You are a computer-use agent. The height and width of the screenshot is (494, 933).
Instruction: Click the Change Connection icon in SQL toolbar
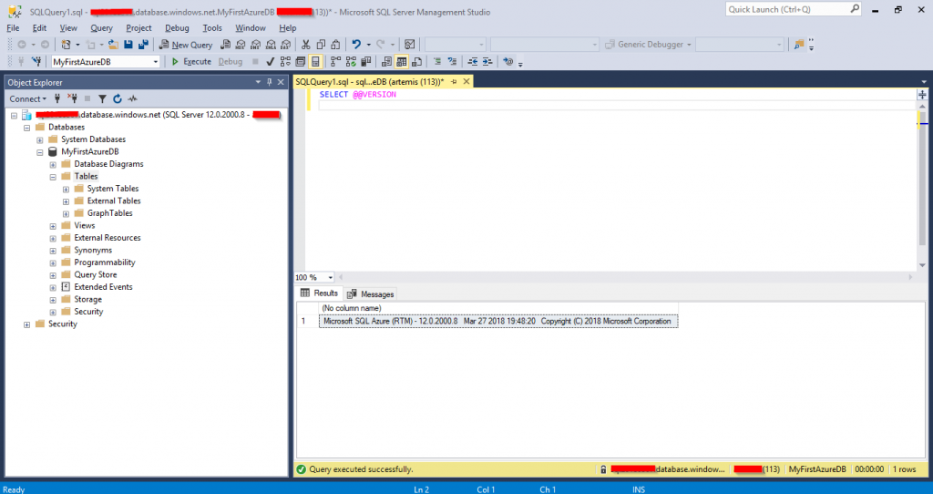click(36, 61)
